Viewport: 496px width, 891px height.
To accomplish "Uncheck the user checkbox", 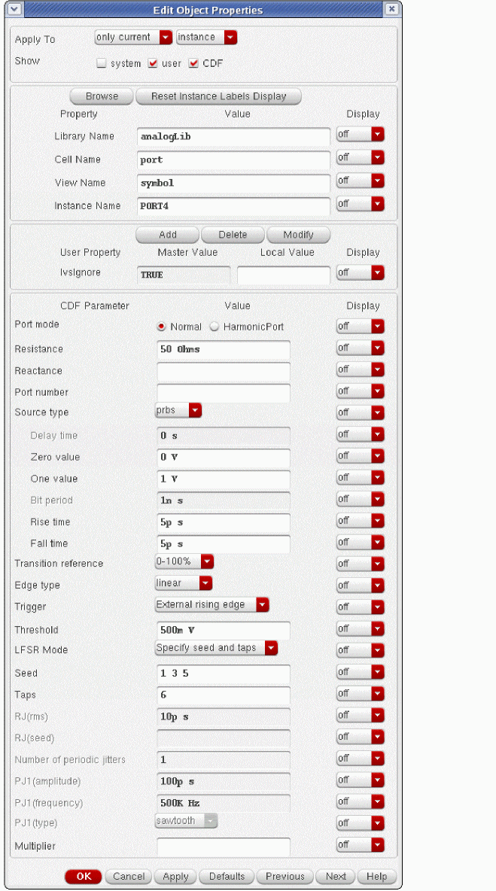I will tap(153, 64).
